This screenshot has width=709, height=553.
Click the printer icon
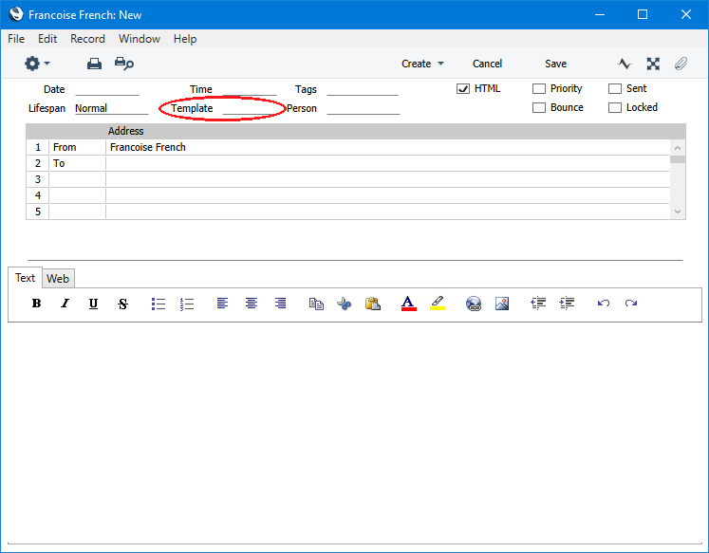pyautogui.click(x=94, y=64)
